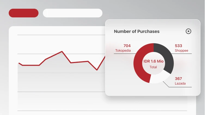Click the Number of Purchases title
The image size is (207, 115).
pos(137,31)
